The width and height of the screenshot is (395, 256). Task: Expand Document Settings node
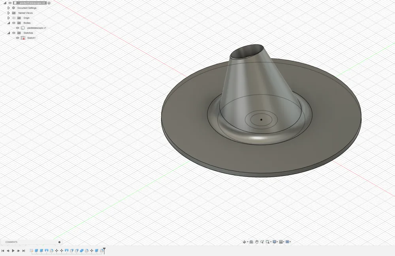[9, 8]
